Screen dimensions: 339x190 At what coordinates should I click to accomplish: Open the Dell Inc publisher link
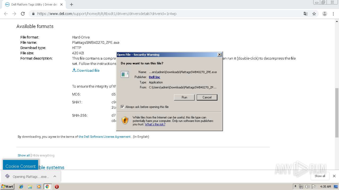point(154,77)
